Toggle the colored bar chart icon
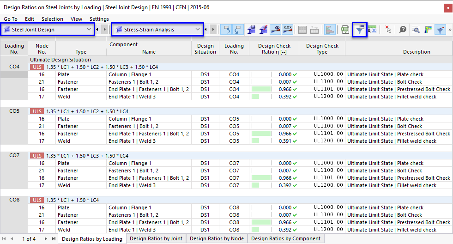The image size is (453, 244). click(330, 30)
